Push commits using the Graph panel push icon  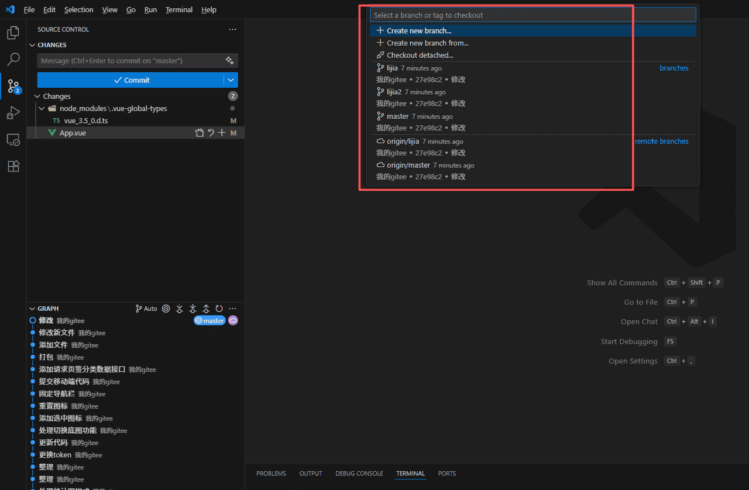point(206,309)
